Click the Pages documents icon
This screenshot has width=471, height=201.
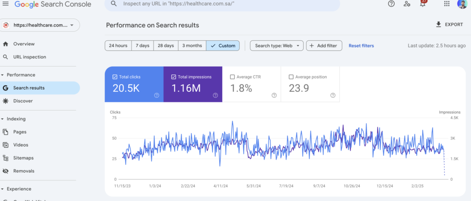click(x=5, y=132)
